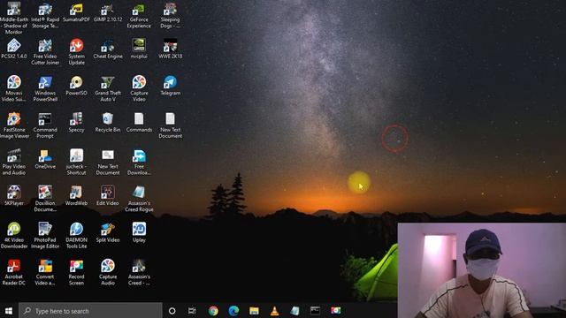Viewport: 566px width, 318px height.
Task: Select Command Prompt desktop shortcut
Action: 45,125
